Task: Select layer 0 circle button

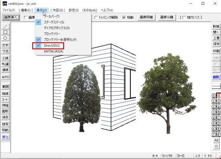Action: [214, 96]
